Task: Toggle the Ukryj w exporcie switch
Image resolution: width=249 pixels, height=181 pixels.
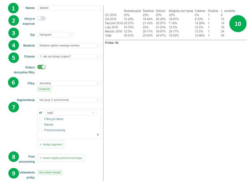Action: pyautogui.click(x=42, y=18)
